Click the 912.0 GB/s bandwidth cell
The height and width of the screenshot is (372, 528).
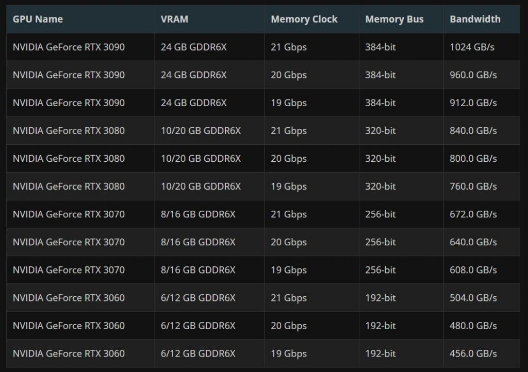473,103
